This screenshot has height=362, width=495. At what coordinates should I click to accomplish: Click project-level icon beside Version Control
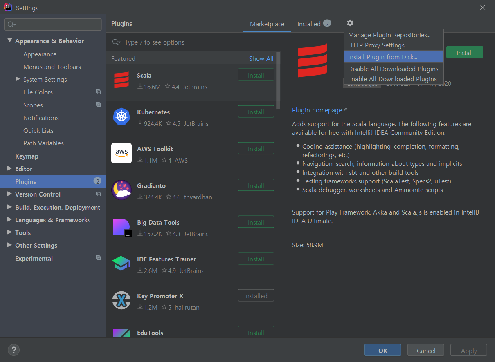[98, 194]
